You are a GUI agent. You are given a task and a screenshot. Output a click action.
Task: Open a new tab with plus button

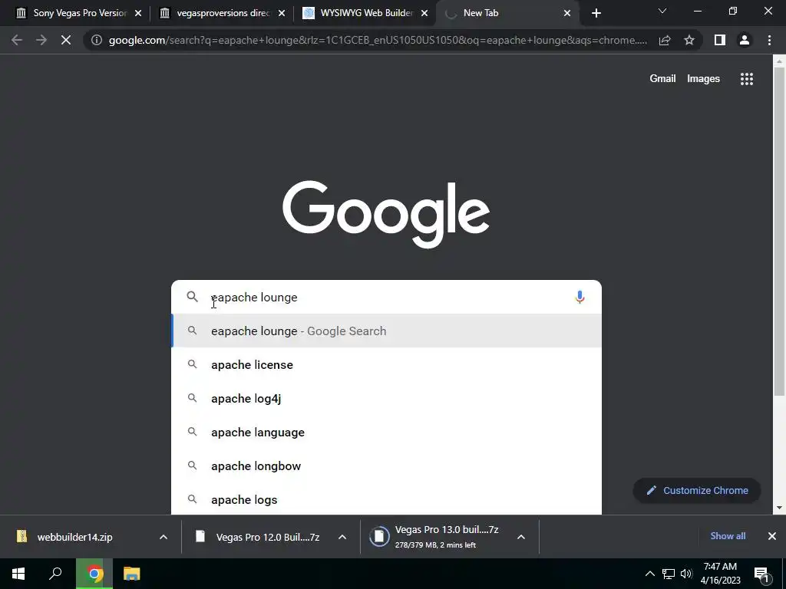pyautogui.click(x=596, y=13)
